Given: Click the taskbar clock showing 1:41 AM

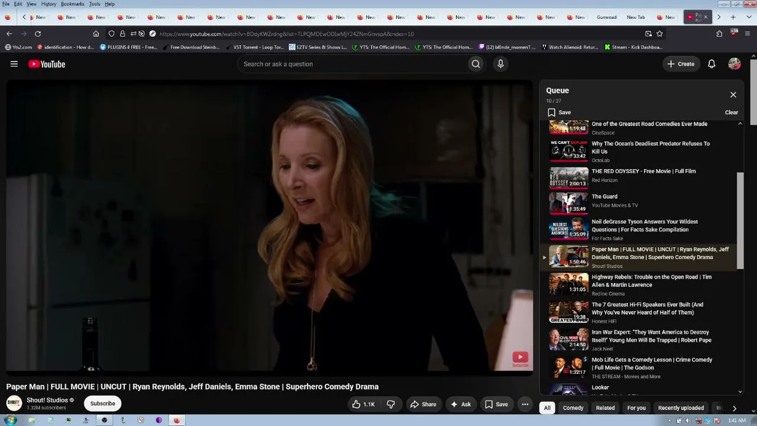Looking at the screenshot, I should coord(736,421).
